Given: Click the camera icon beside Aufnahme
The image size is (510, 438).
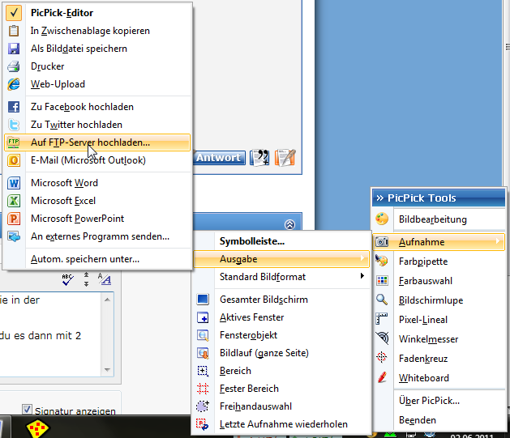Looking at the screenshot, I should coord(382,242).
